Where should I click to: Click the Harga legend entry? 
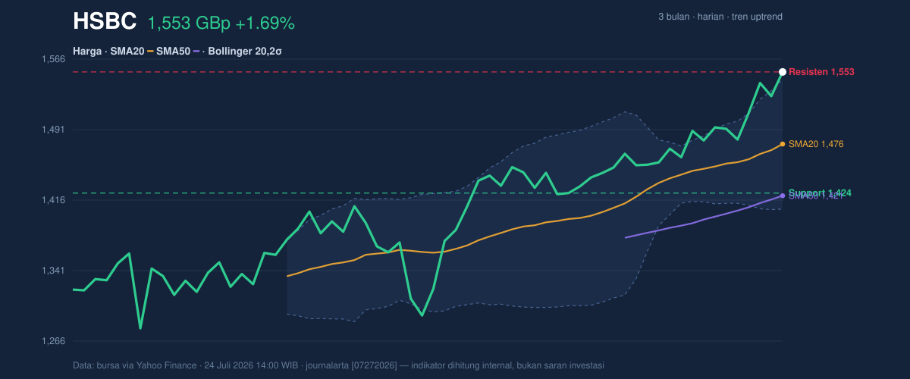(x=88, y=52)
